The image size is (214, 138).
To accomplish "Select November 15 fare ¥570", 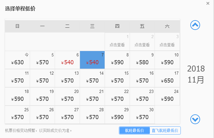I will click(117, 78).
